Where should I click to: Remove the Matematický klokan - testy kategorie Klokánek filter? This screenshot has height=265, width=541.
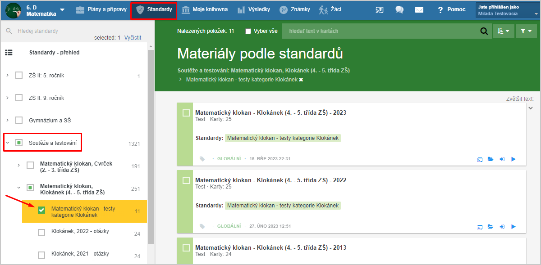[301, 80]
